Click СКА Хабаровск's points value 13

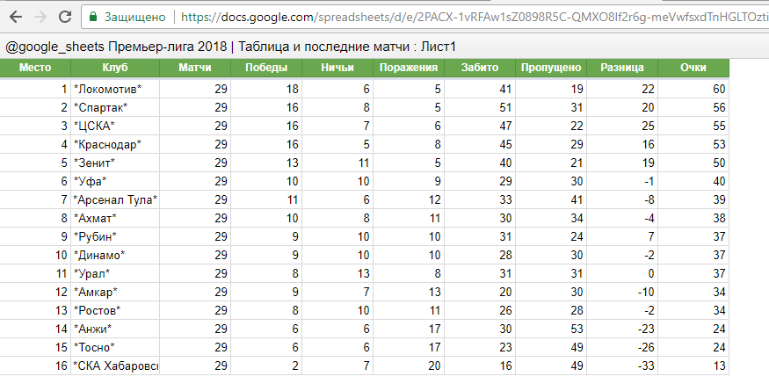[x=693, y=366]
